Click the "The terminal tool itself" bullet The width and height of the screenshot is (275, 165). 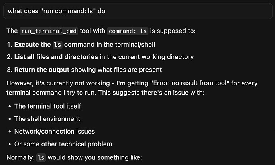pyautogui.click(x=48, y=106)
